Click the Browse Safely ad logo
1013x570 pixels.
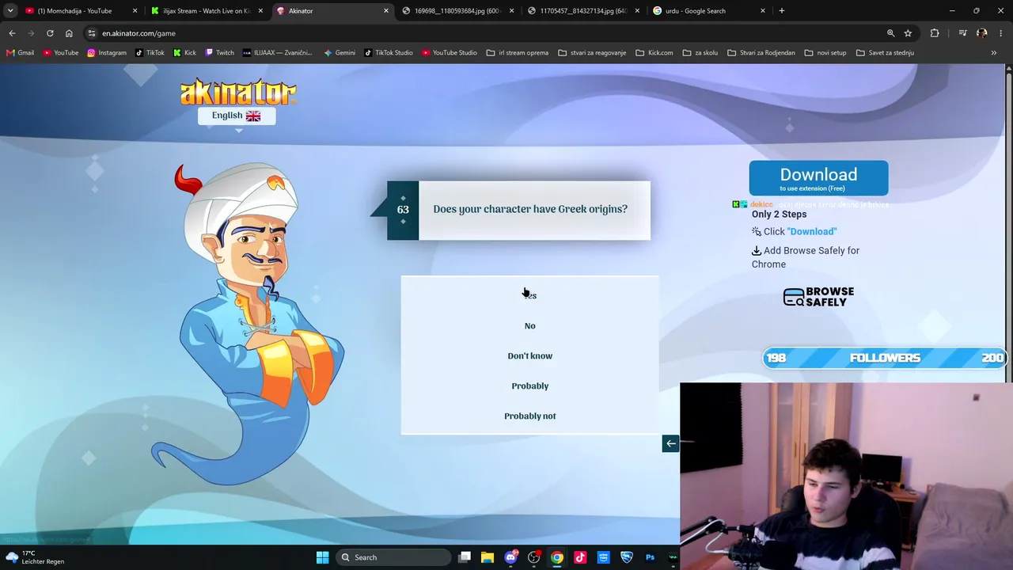pyautogui.click(x=818, y=297)
